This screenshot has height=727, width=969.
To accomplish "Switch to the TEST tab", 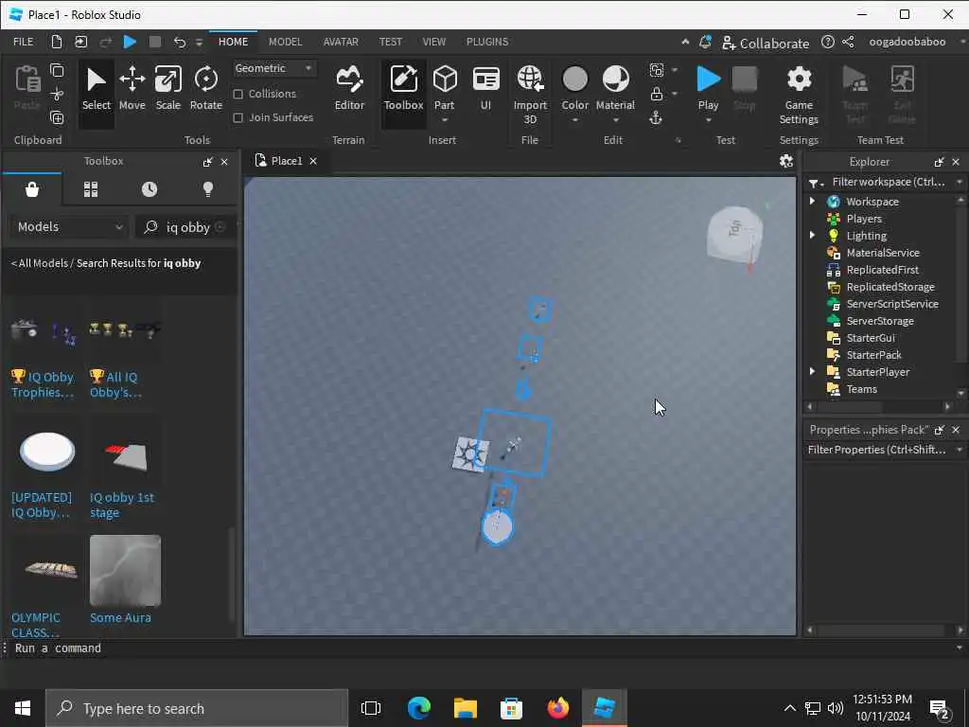I will (x=390, y=42).
